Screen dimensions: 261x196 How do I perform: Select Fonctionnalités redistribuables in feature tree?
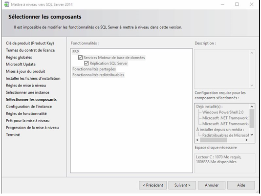point(98,75)
